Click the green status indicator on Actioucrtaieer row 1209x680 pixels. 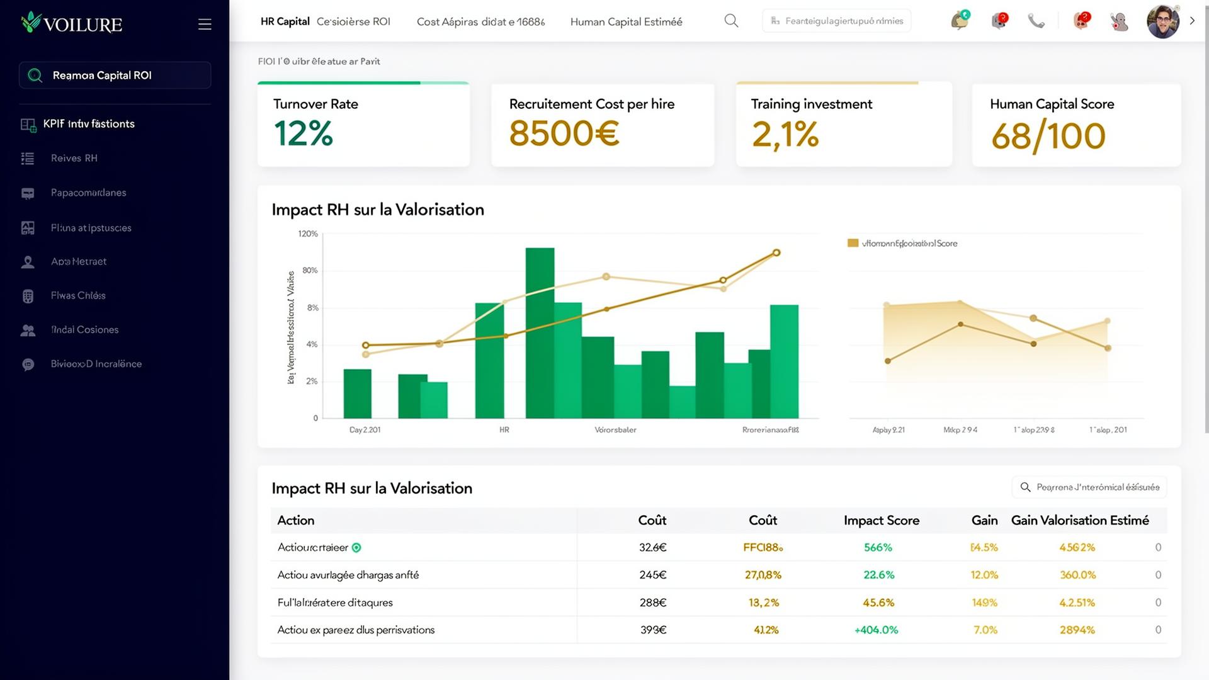coord(355,547)
